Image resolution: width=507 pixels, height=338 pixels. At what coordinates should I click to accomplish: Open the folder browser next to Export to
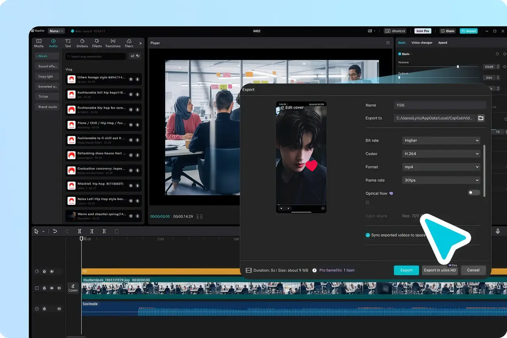coord(481,118)
